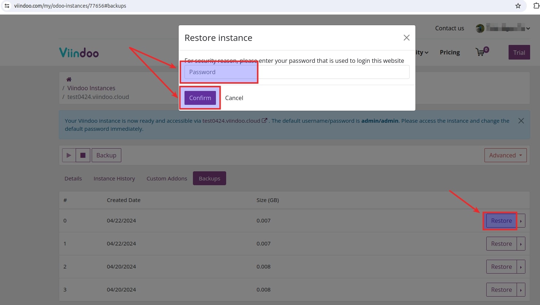Viewport: 540px width, 305px height.
Task: Open the Contact us link
Action: coord(449,28)
